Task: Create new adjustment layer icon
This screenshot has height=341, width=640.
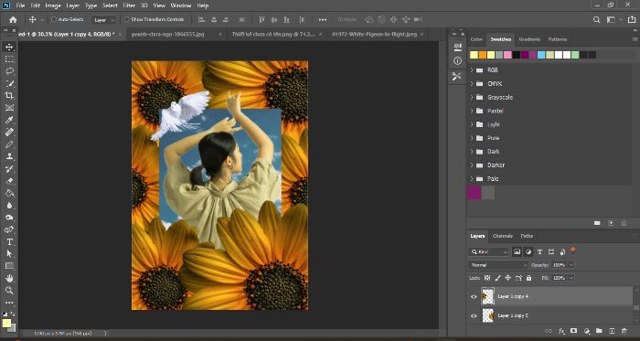Action: tap(587, 331)
